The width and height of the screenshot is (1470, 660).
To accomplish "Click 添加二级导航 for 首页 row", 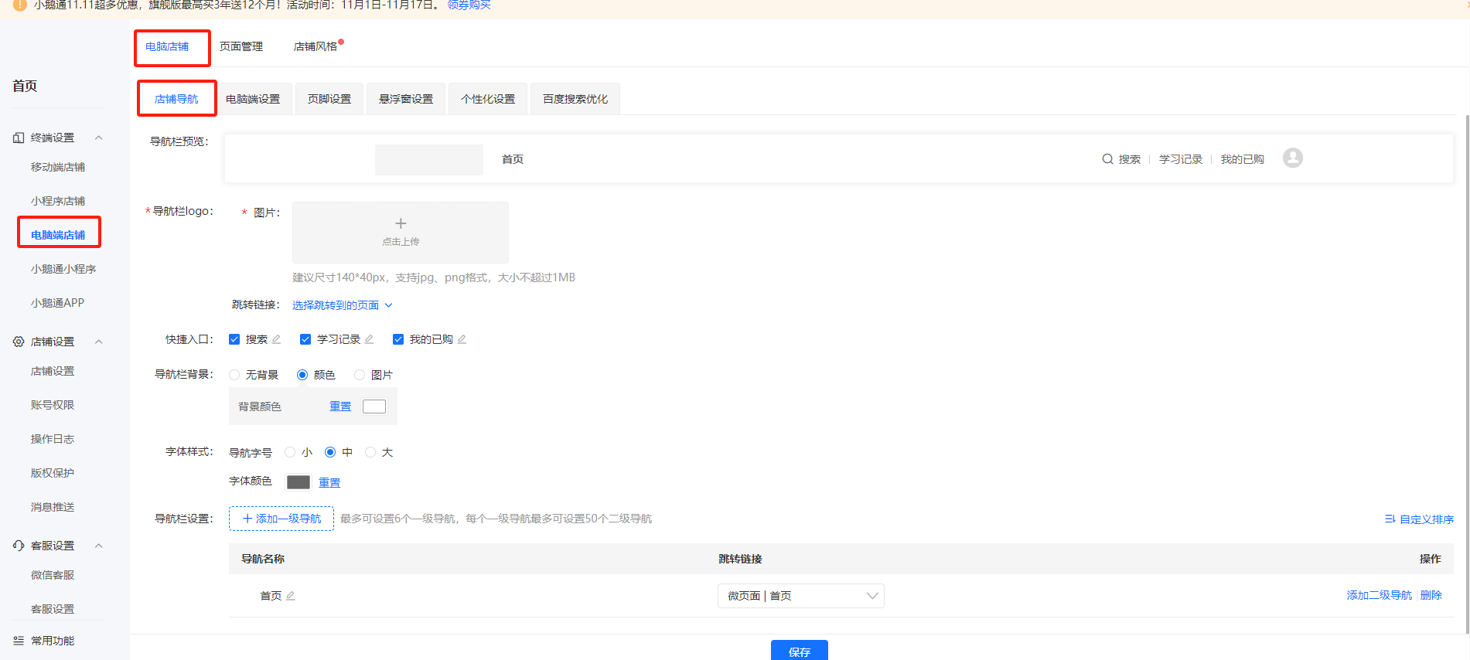I will click(x=1380, y=595).
